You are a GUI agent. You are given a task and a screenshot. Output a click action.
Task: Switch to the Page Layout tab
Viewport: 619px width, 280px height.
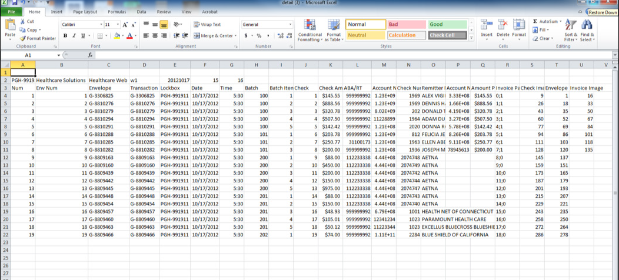[85, 12]
